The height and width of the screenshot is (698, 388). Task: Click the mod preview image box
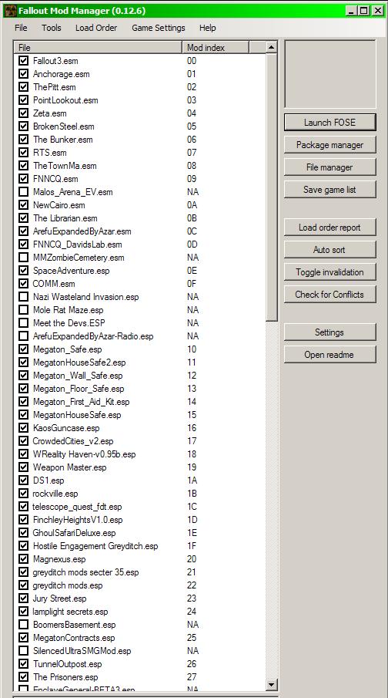click(x=329, y=74)
